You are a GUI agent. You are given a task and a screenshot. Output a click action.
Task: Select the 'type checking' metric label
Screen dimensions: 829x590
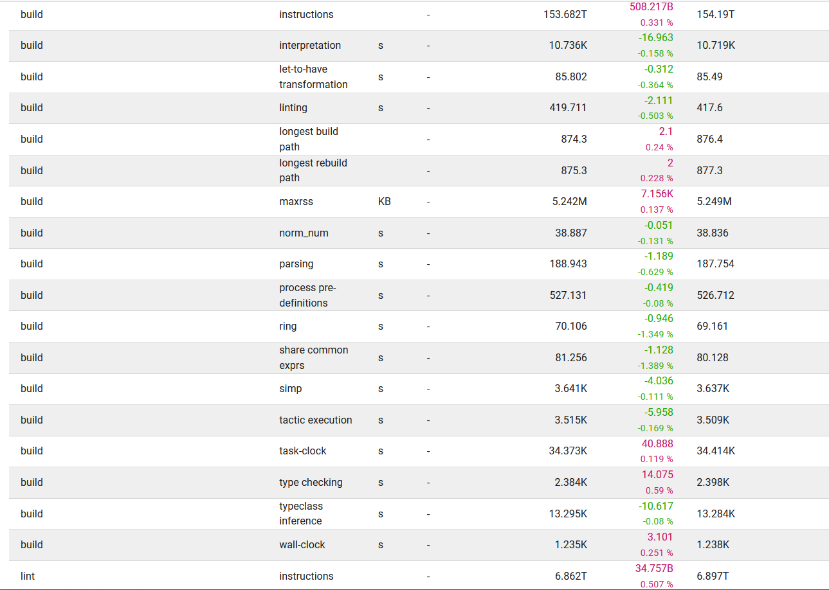tap(311, 483)
